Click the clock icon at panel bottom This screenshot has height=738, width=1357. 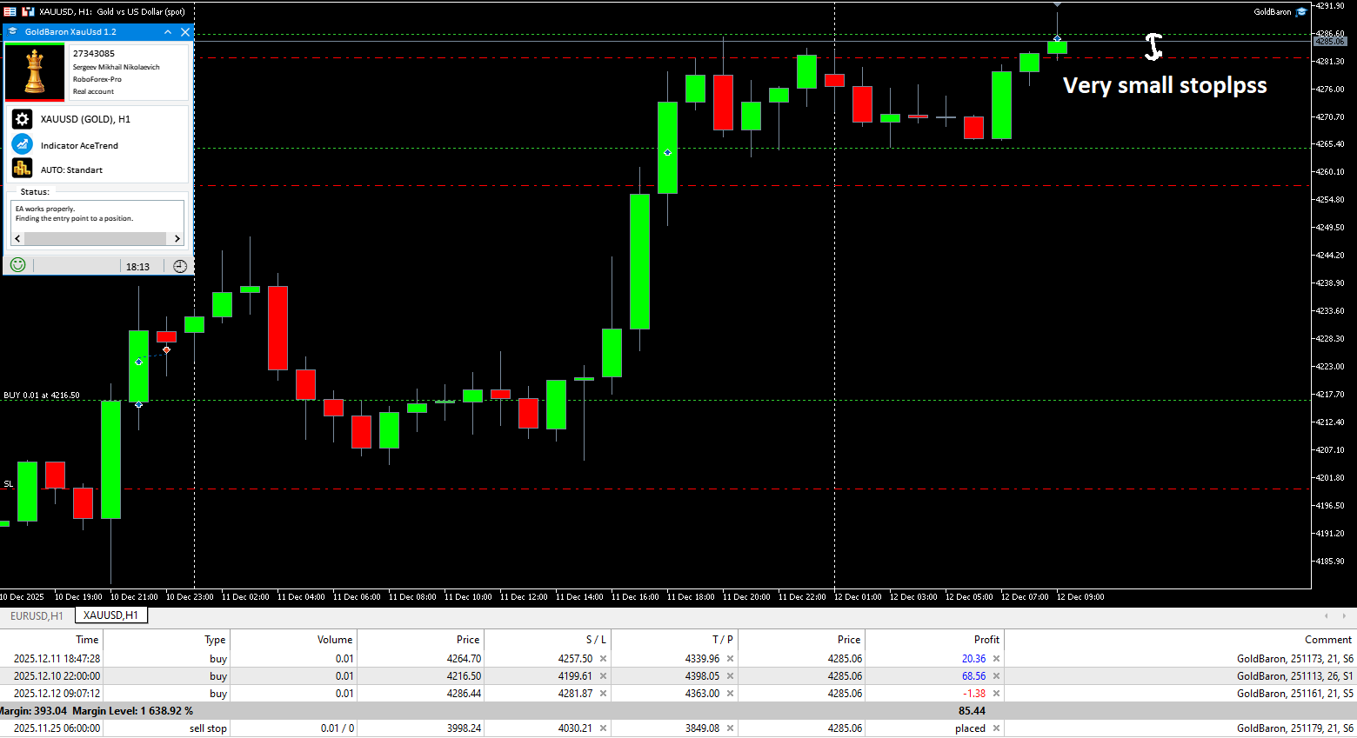coord(180,266)
